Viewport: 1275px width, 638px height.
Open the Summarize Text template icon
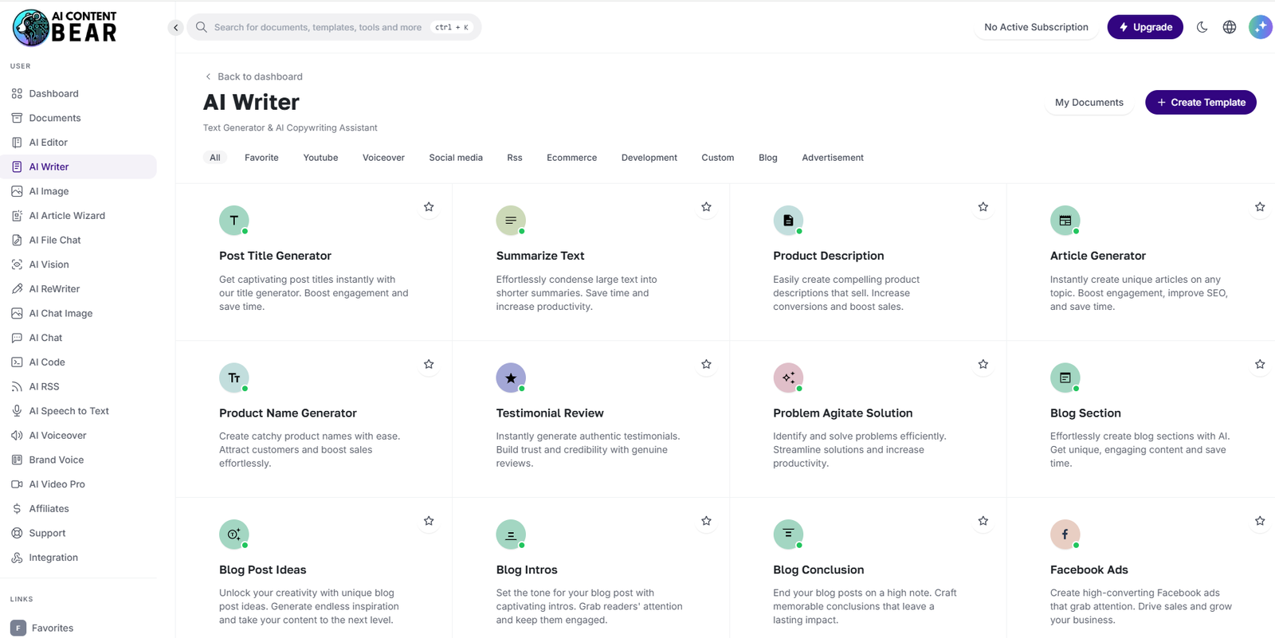click(510, 221)
